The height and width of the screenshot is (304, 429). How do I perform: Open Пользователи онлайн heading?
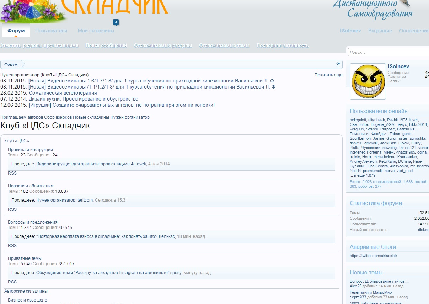coord(379,111)
